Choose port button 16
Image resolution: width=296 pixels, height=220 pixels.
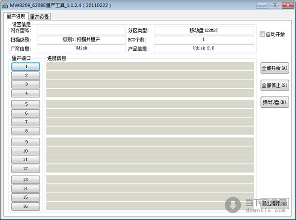click(x=26, y=206)
